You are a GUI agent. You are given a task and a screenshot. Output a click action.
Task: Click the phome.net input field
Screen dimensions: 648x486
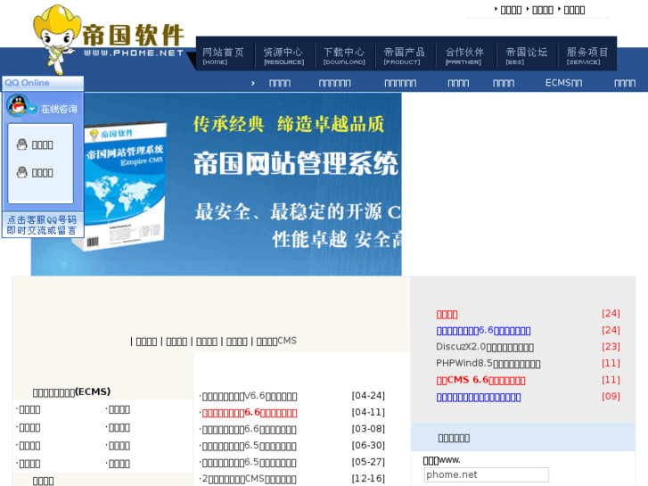click(487, 474)
